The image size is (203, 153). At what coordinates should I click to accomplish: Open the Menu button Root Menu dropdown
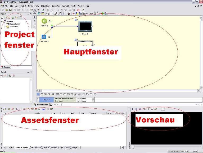pyautogui.click(x=93, y=99)
